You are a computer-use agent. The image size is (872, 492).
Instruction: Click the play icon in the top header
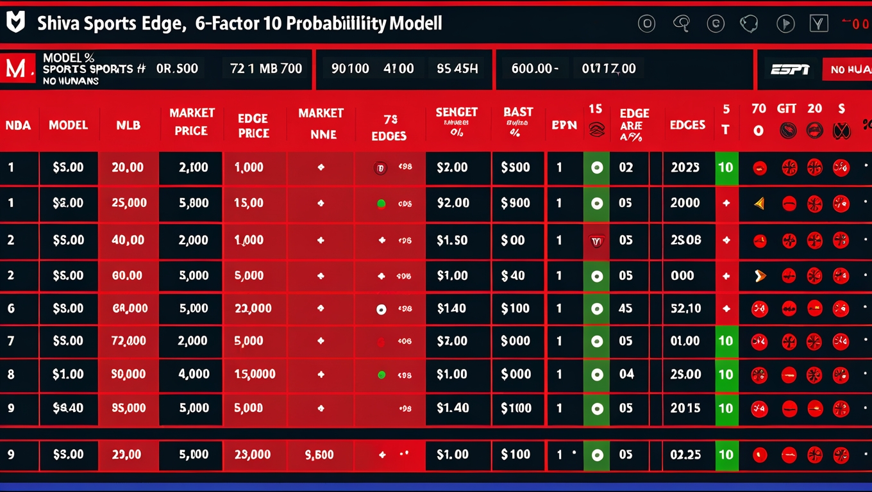pyautogui.click(x=785, y=24)
